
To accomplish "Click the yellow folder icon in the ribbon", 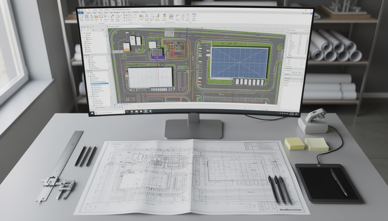I will click(x=96, y=16).
